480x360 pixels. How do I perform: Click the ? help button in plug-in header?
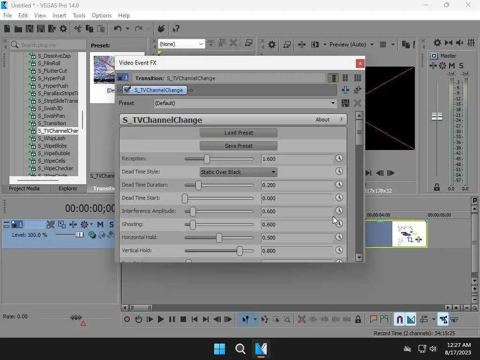click(x=341, y=120)
